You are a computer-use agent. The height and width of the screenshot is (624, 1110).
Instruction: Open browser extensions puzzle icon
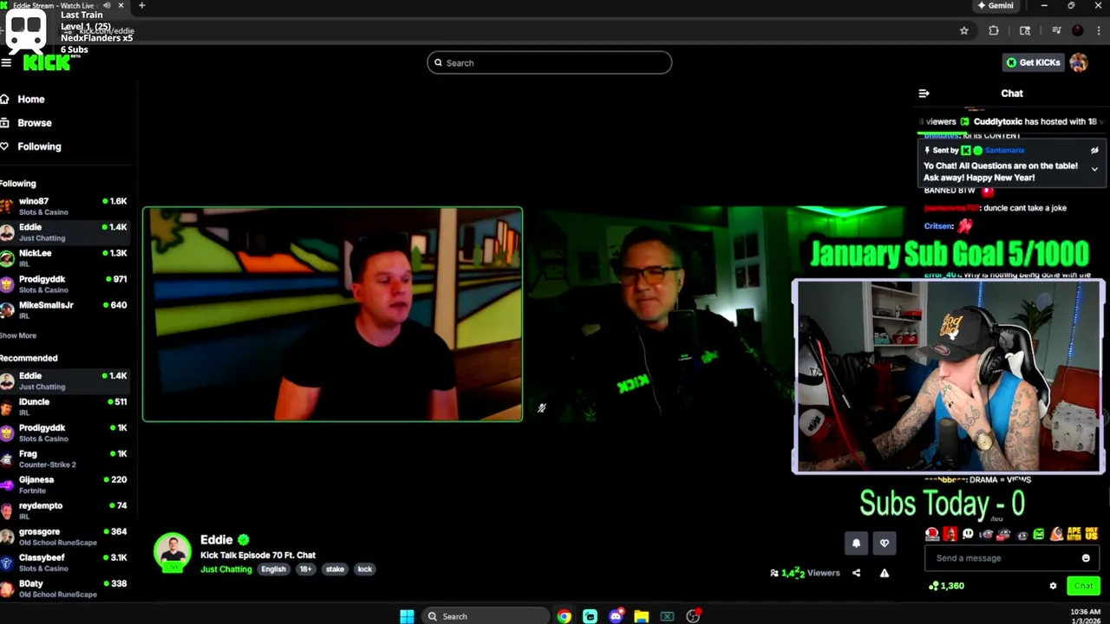994,30
